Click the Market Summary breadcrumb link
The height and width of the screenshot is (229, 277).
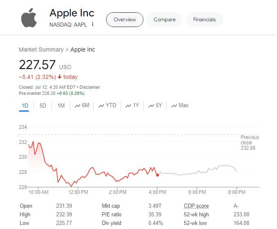41,49
